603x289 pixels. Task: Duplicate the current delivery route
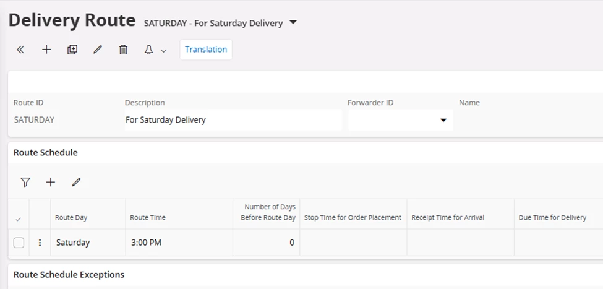click(72, 50)
